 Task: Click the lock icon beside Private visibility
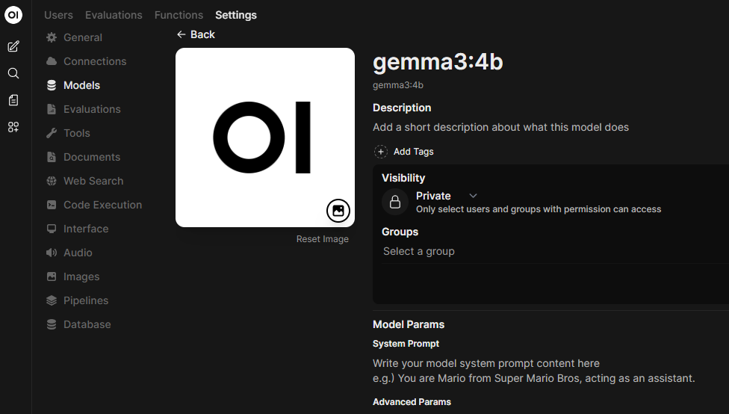(x=395, y=202)
